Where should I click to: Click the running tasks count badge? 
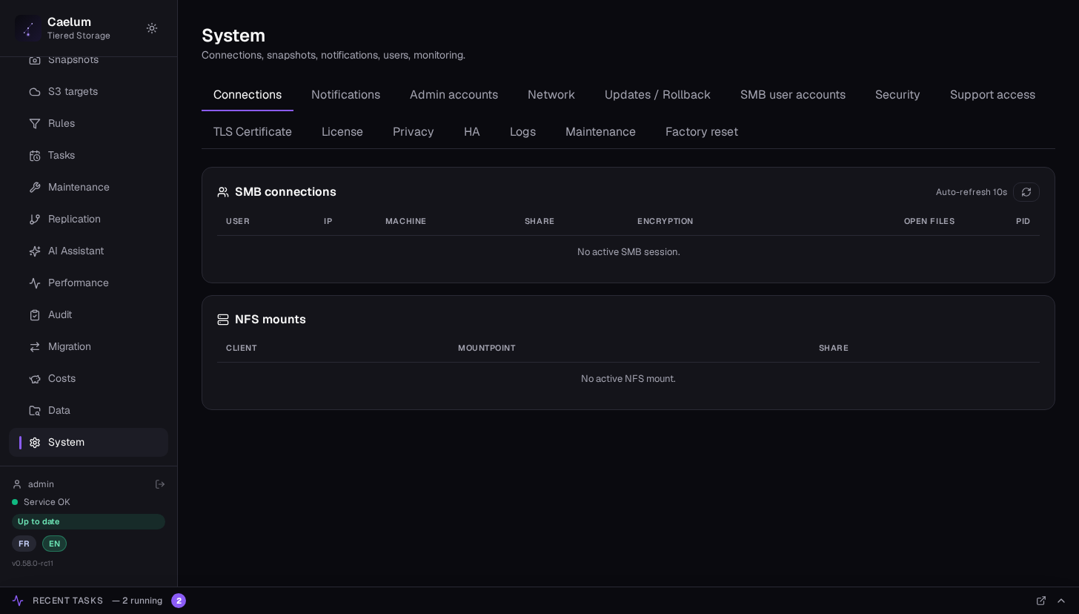click(x=179, y=601)
